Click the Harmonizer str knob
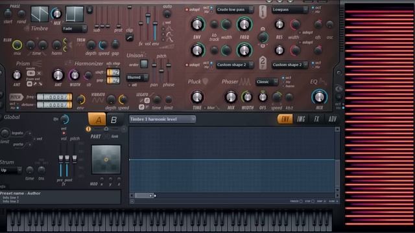415x233 pixels. pos(88,76)
